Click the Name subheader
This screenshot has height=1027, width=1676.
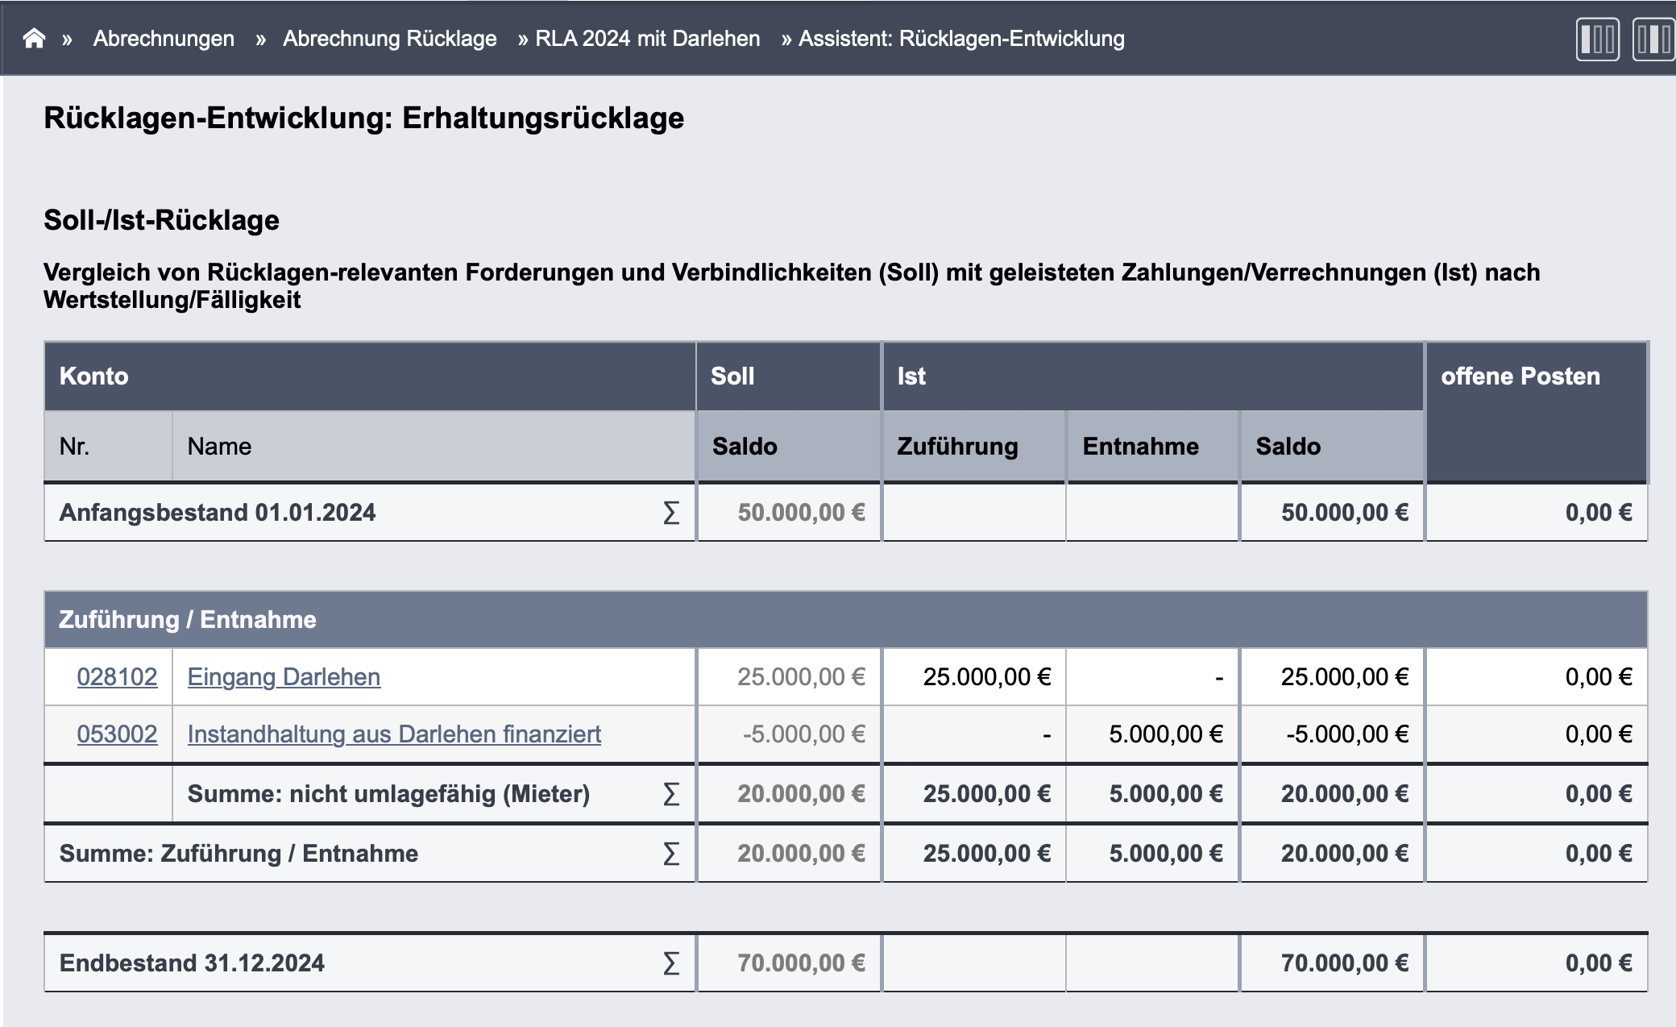pyautogui.click(x=434, y=447)
